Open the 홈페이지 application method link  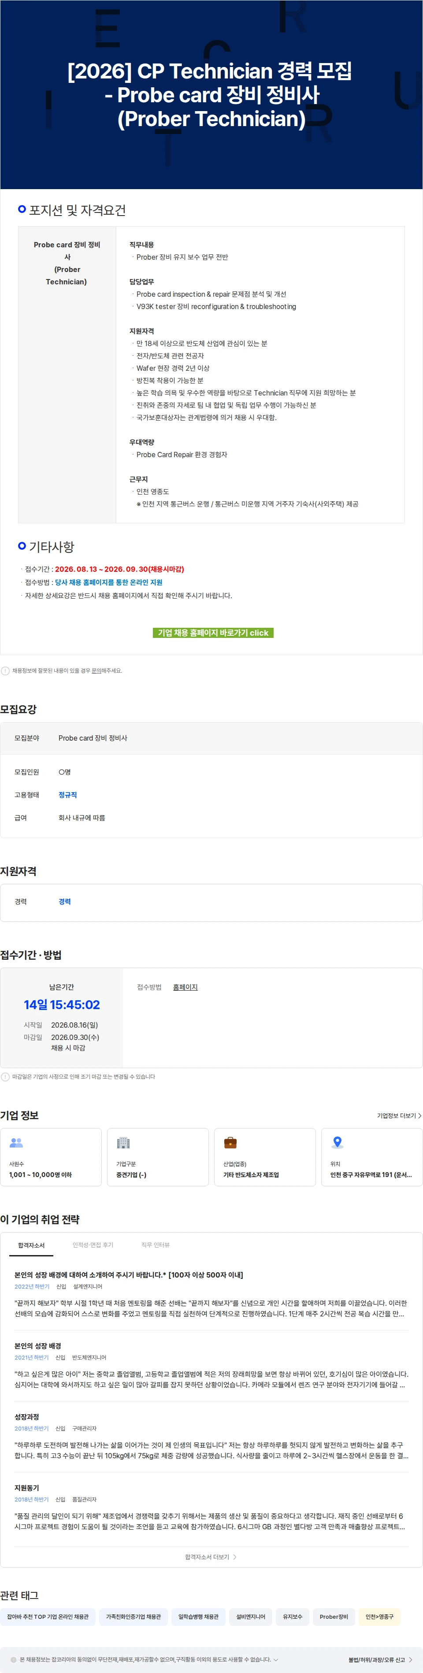185,987
